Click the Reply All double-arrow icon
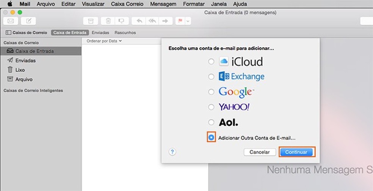Viewport: 373px width, 191px height. [152, 21]
